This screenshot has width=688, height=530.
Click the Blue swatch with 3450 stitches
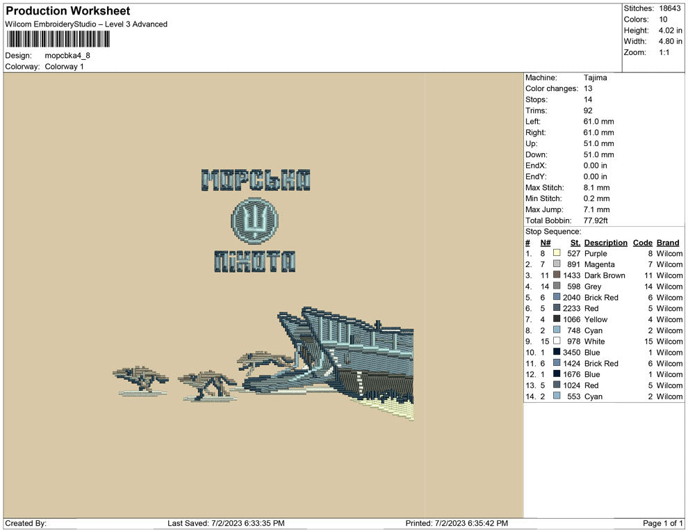[557, 352]
